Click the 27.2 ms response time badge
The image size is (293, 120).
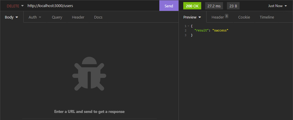214,6
